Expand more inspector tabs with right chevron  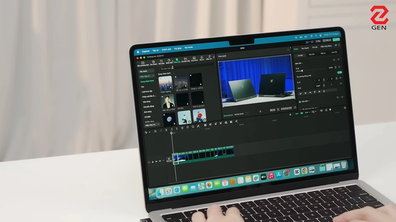[339, 45]
